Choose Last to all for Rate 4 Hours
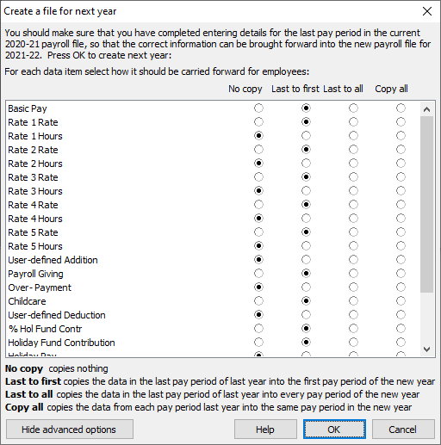The height and width of the screenshot is (445, 441). point(353,219)
